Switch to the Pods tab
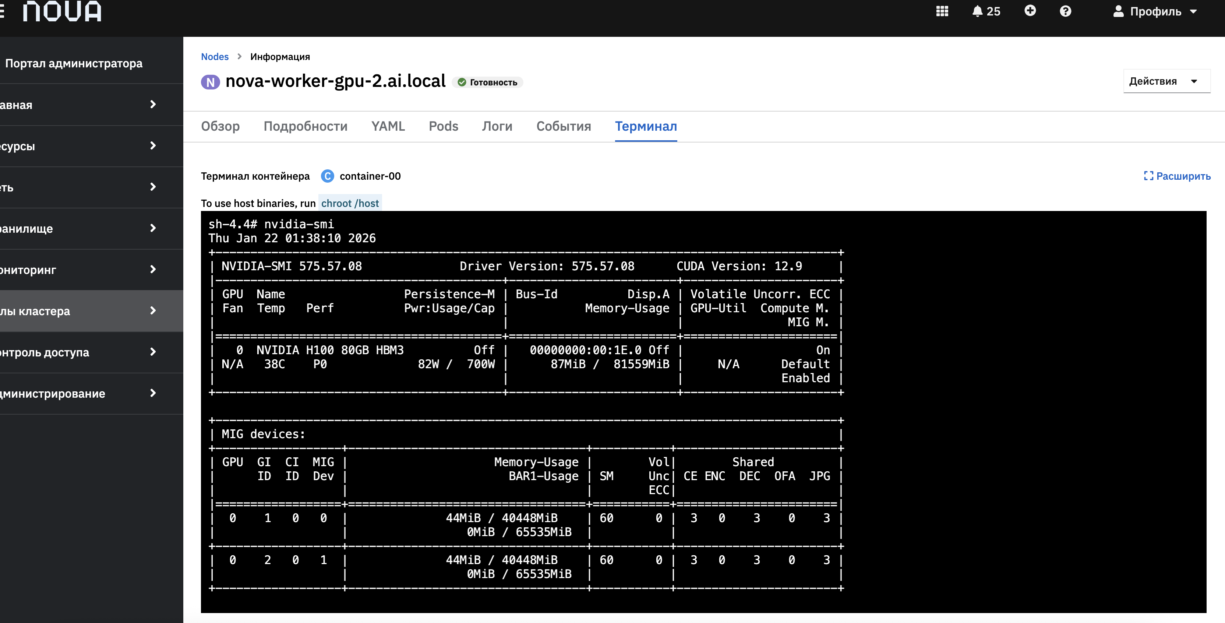 point(443,126)
